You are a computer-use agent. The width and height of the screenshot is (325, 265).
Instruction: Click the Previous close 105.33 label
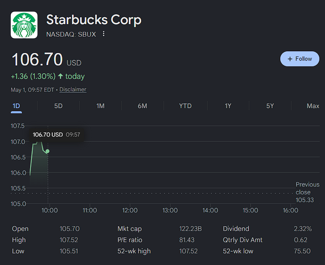click(x=307, y=192)
